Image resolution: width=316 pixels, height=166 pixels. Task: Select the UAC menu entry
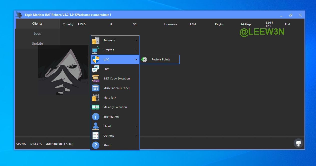tap(106, 59)
